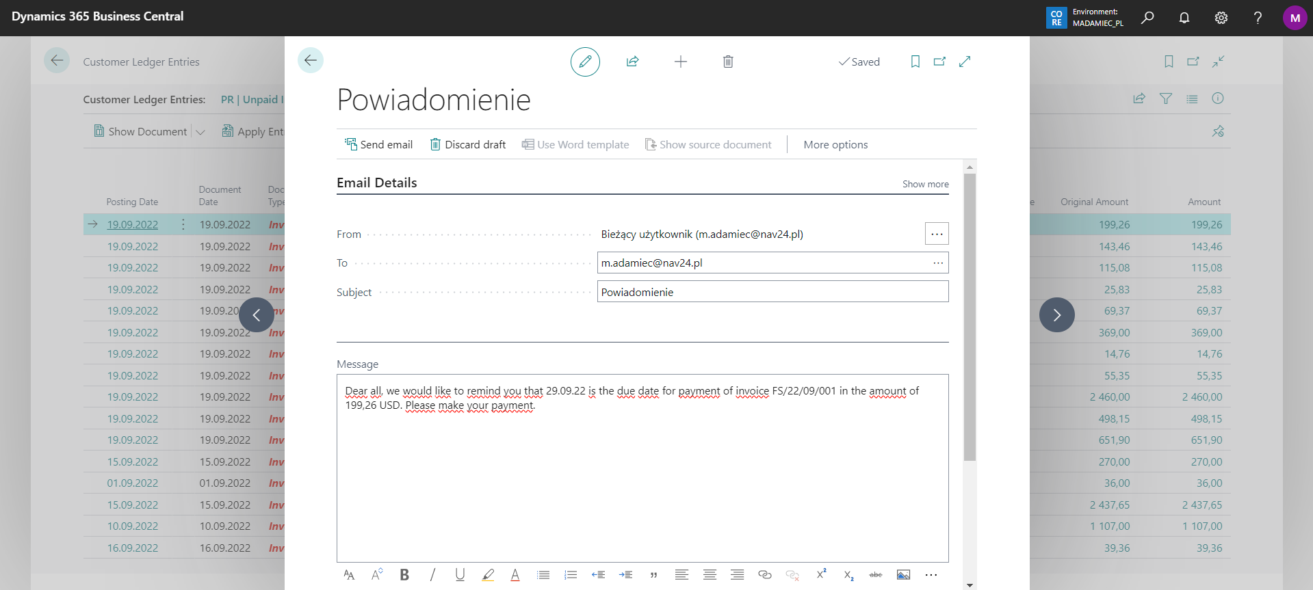Open the search magnifier in top bar
This screenshot has width=1313, height=590.
click(1147, 18)
